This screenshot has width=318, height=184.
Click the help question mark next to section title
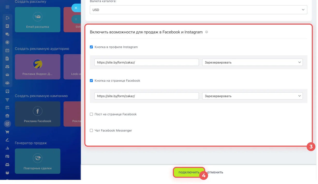click(x=206, y=32)
